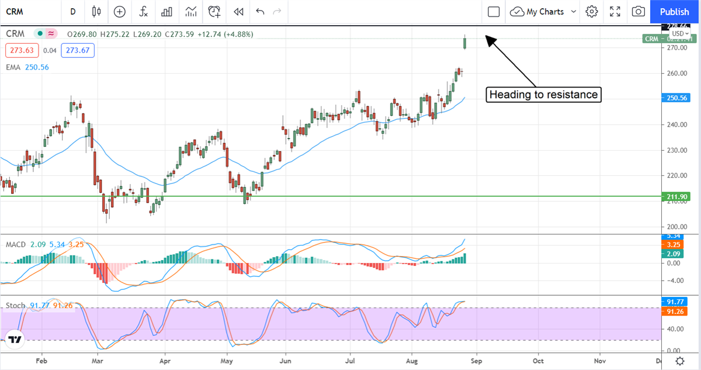Open the indicators fx menu

(143, 12)
